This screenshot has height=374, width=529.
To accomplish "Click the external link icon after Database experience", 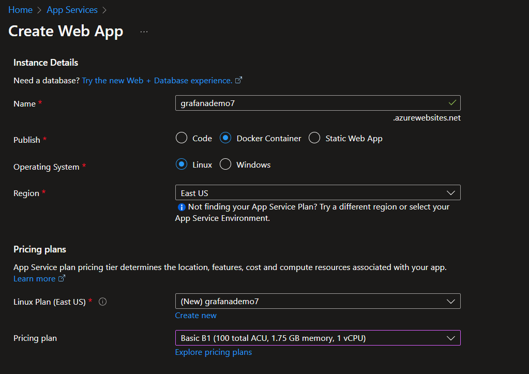I will click(x=238, y=80).
